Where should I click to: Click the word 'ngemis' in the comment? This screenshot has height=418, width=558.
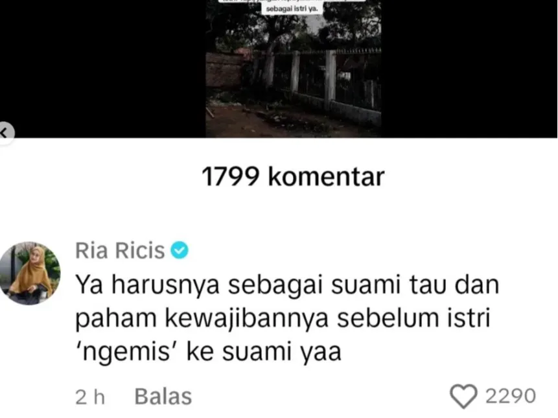pyautogui.click(x=126, y=351)
